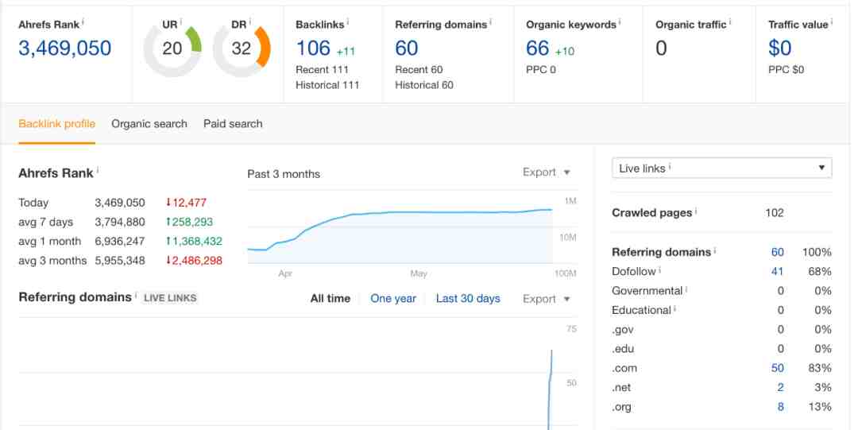This screenshot has width=858, height=430.
Task: Click the info icon next to Traffic value
Action: (x=832, y=22)
